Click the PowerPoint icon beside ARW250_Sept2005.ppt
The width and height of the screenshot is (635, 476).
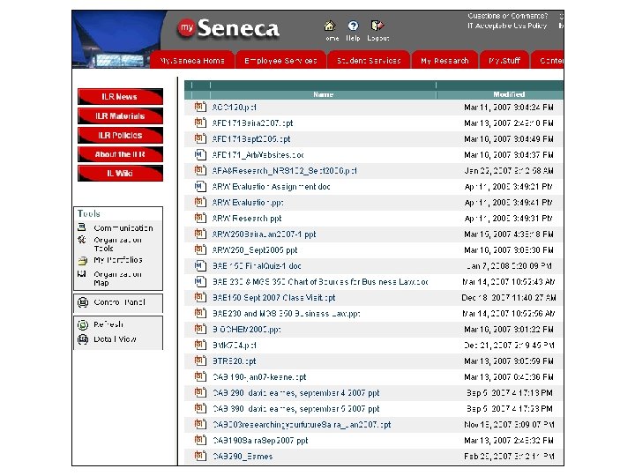click(200, 249)
